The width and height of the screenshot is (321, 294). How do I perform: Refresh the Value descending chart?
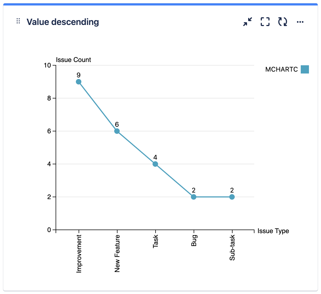click(283, 22)
